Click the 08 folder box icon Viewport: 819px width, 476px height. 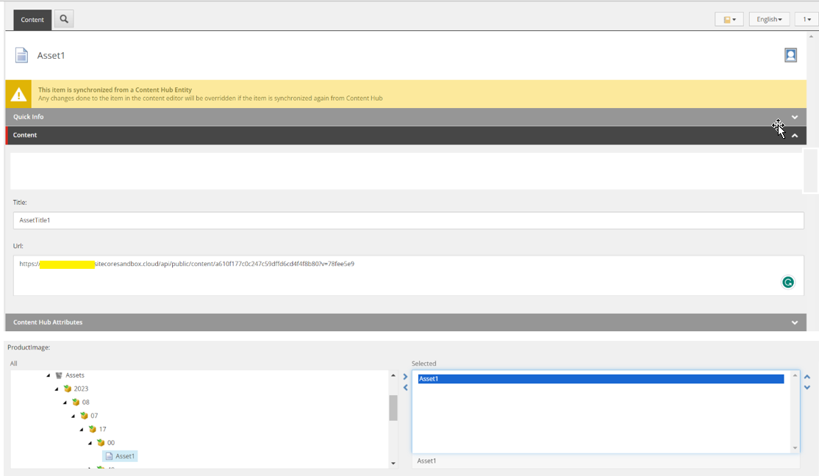[x=76, y=403]
